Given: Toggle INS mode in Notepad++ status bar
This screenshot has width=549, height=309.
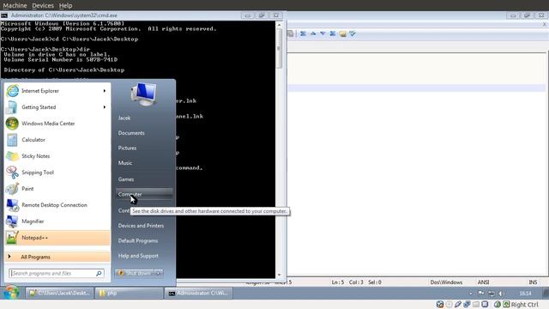Looking at the screenshot, I should click(x=533, y=282).
